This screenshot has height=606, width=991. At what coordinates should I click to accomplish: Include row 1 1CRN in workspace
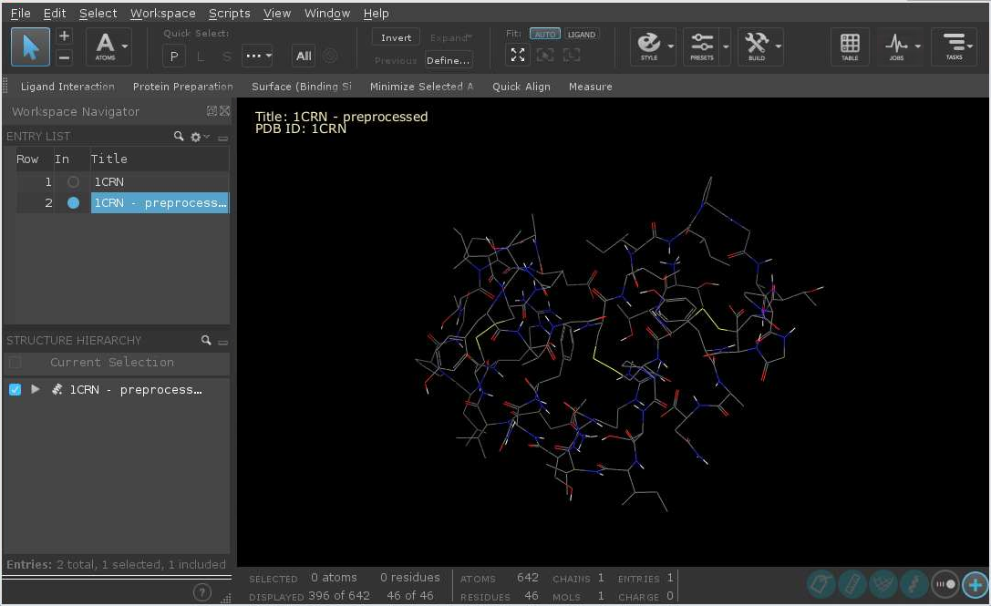tap(73, 182)
